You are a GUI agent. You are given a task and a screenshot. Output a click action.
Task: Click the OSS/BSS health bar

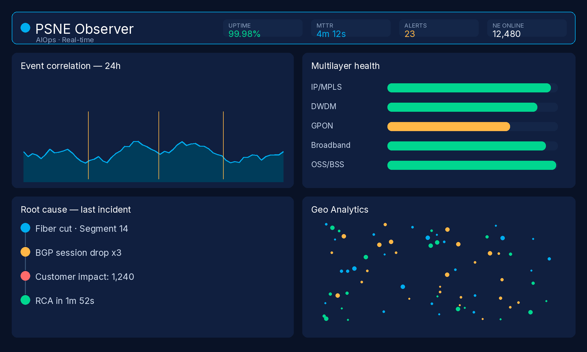[x=473, y=165]
